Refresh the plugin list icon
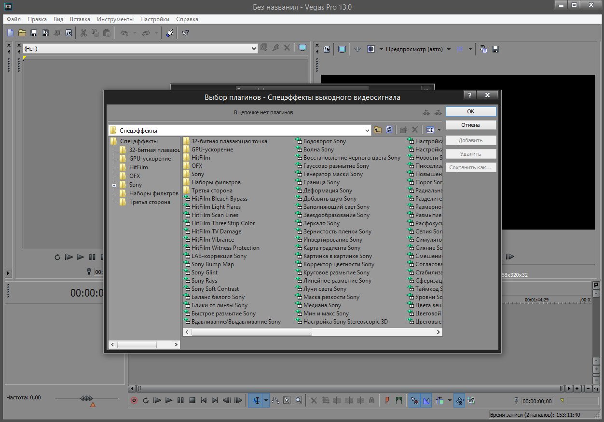Screen dimensions: 604x422 (389, 130)
